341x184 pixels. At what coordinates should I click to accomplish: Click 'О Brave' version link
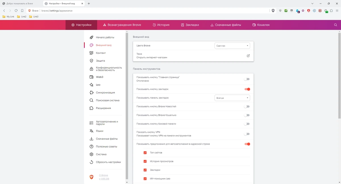click(x=104, y=177)
